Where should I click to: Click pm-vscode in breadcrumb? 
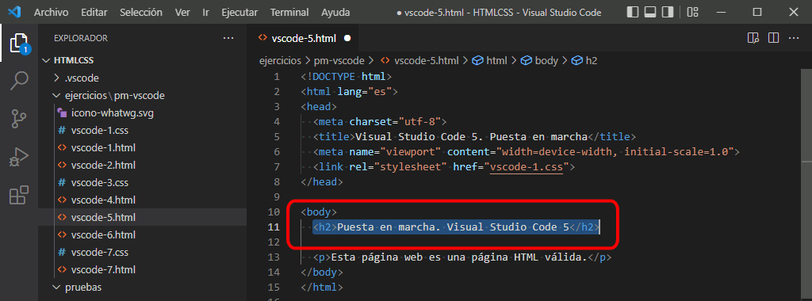[339, 60]
